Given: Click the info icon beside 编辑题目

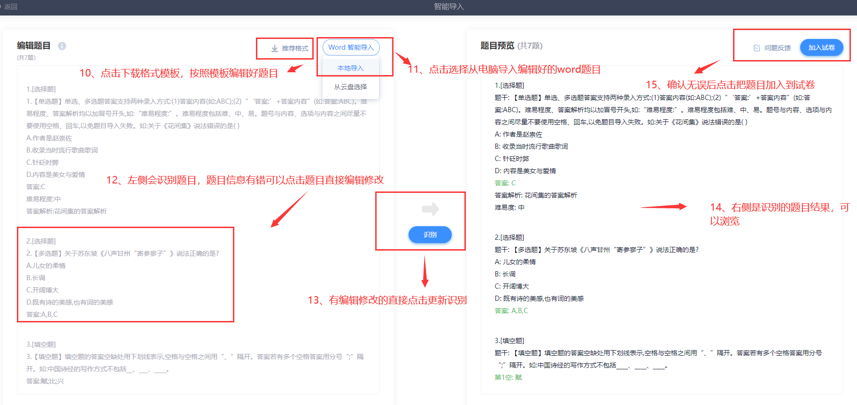Looking at the screenshot, I should (x=62, y=46).
